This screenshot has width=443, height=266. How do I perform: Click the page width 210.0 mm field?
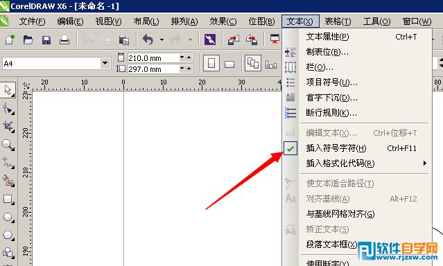click(x=153, y=58)
